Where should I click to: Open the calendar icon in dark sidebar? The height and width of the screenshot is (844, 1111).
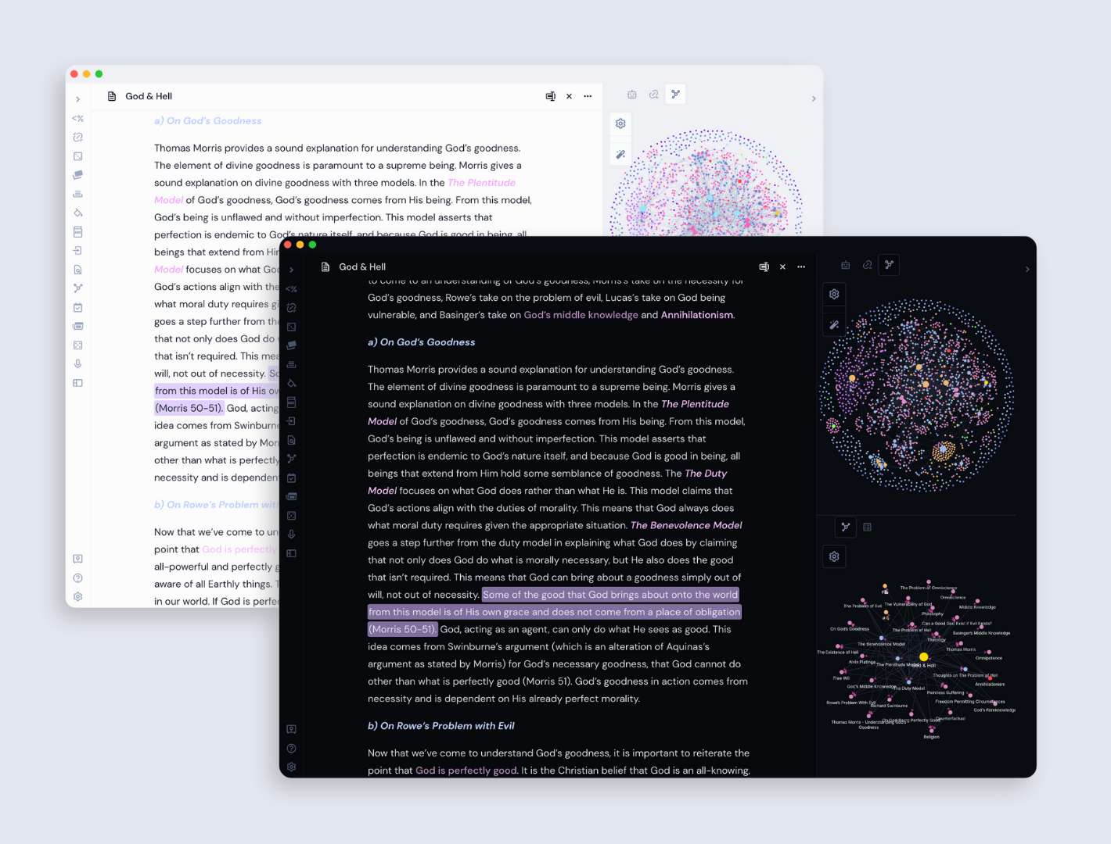tap(291, 477)
